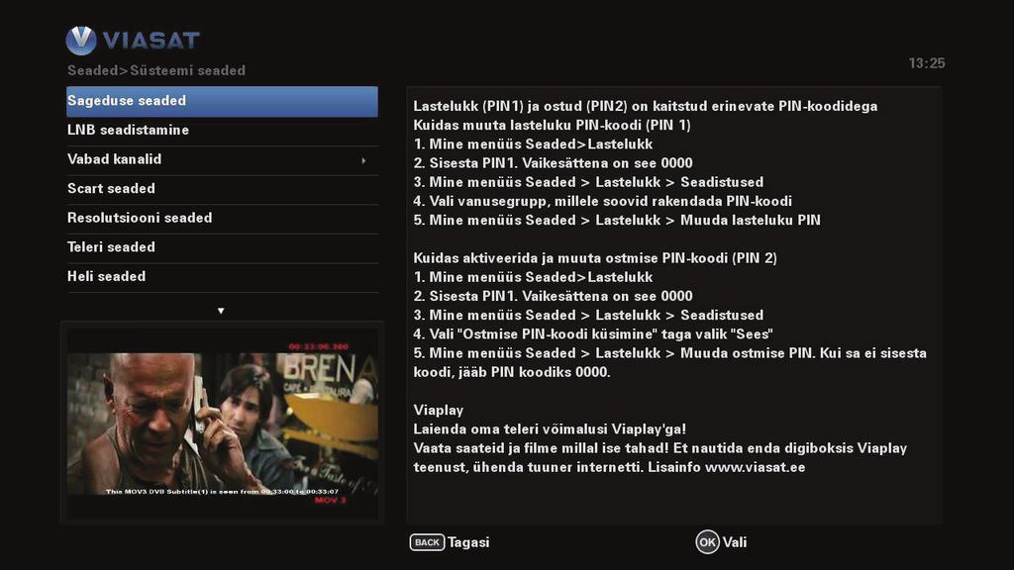Image resolution: width=1014 pixels, height=570 pixels.
Task: Open Teleri seaded menu item
Action: tap(222, 247)
